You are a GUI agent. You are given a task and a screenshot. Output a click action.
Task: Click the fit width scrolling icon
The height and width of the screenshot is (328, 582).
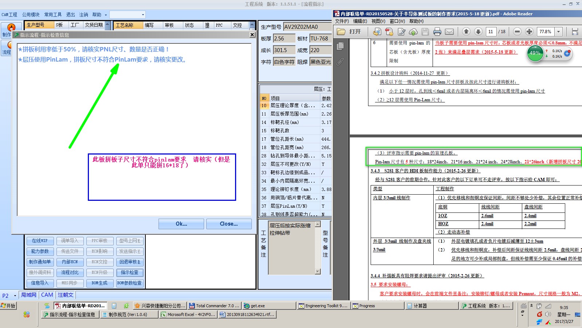coord(575,32)
